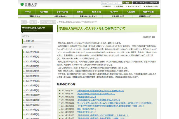The image size is (179, 119).
Task: Switch to ENGLISH version
Action: 152,3
